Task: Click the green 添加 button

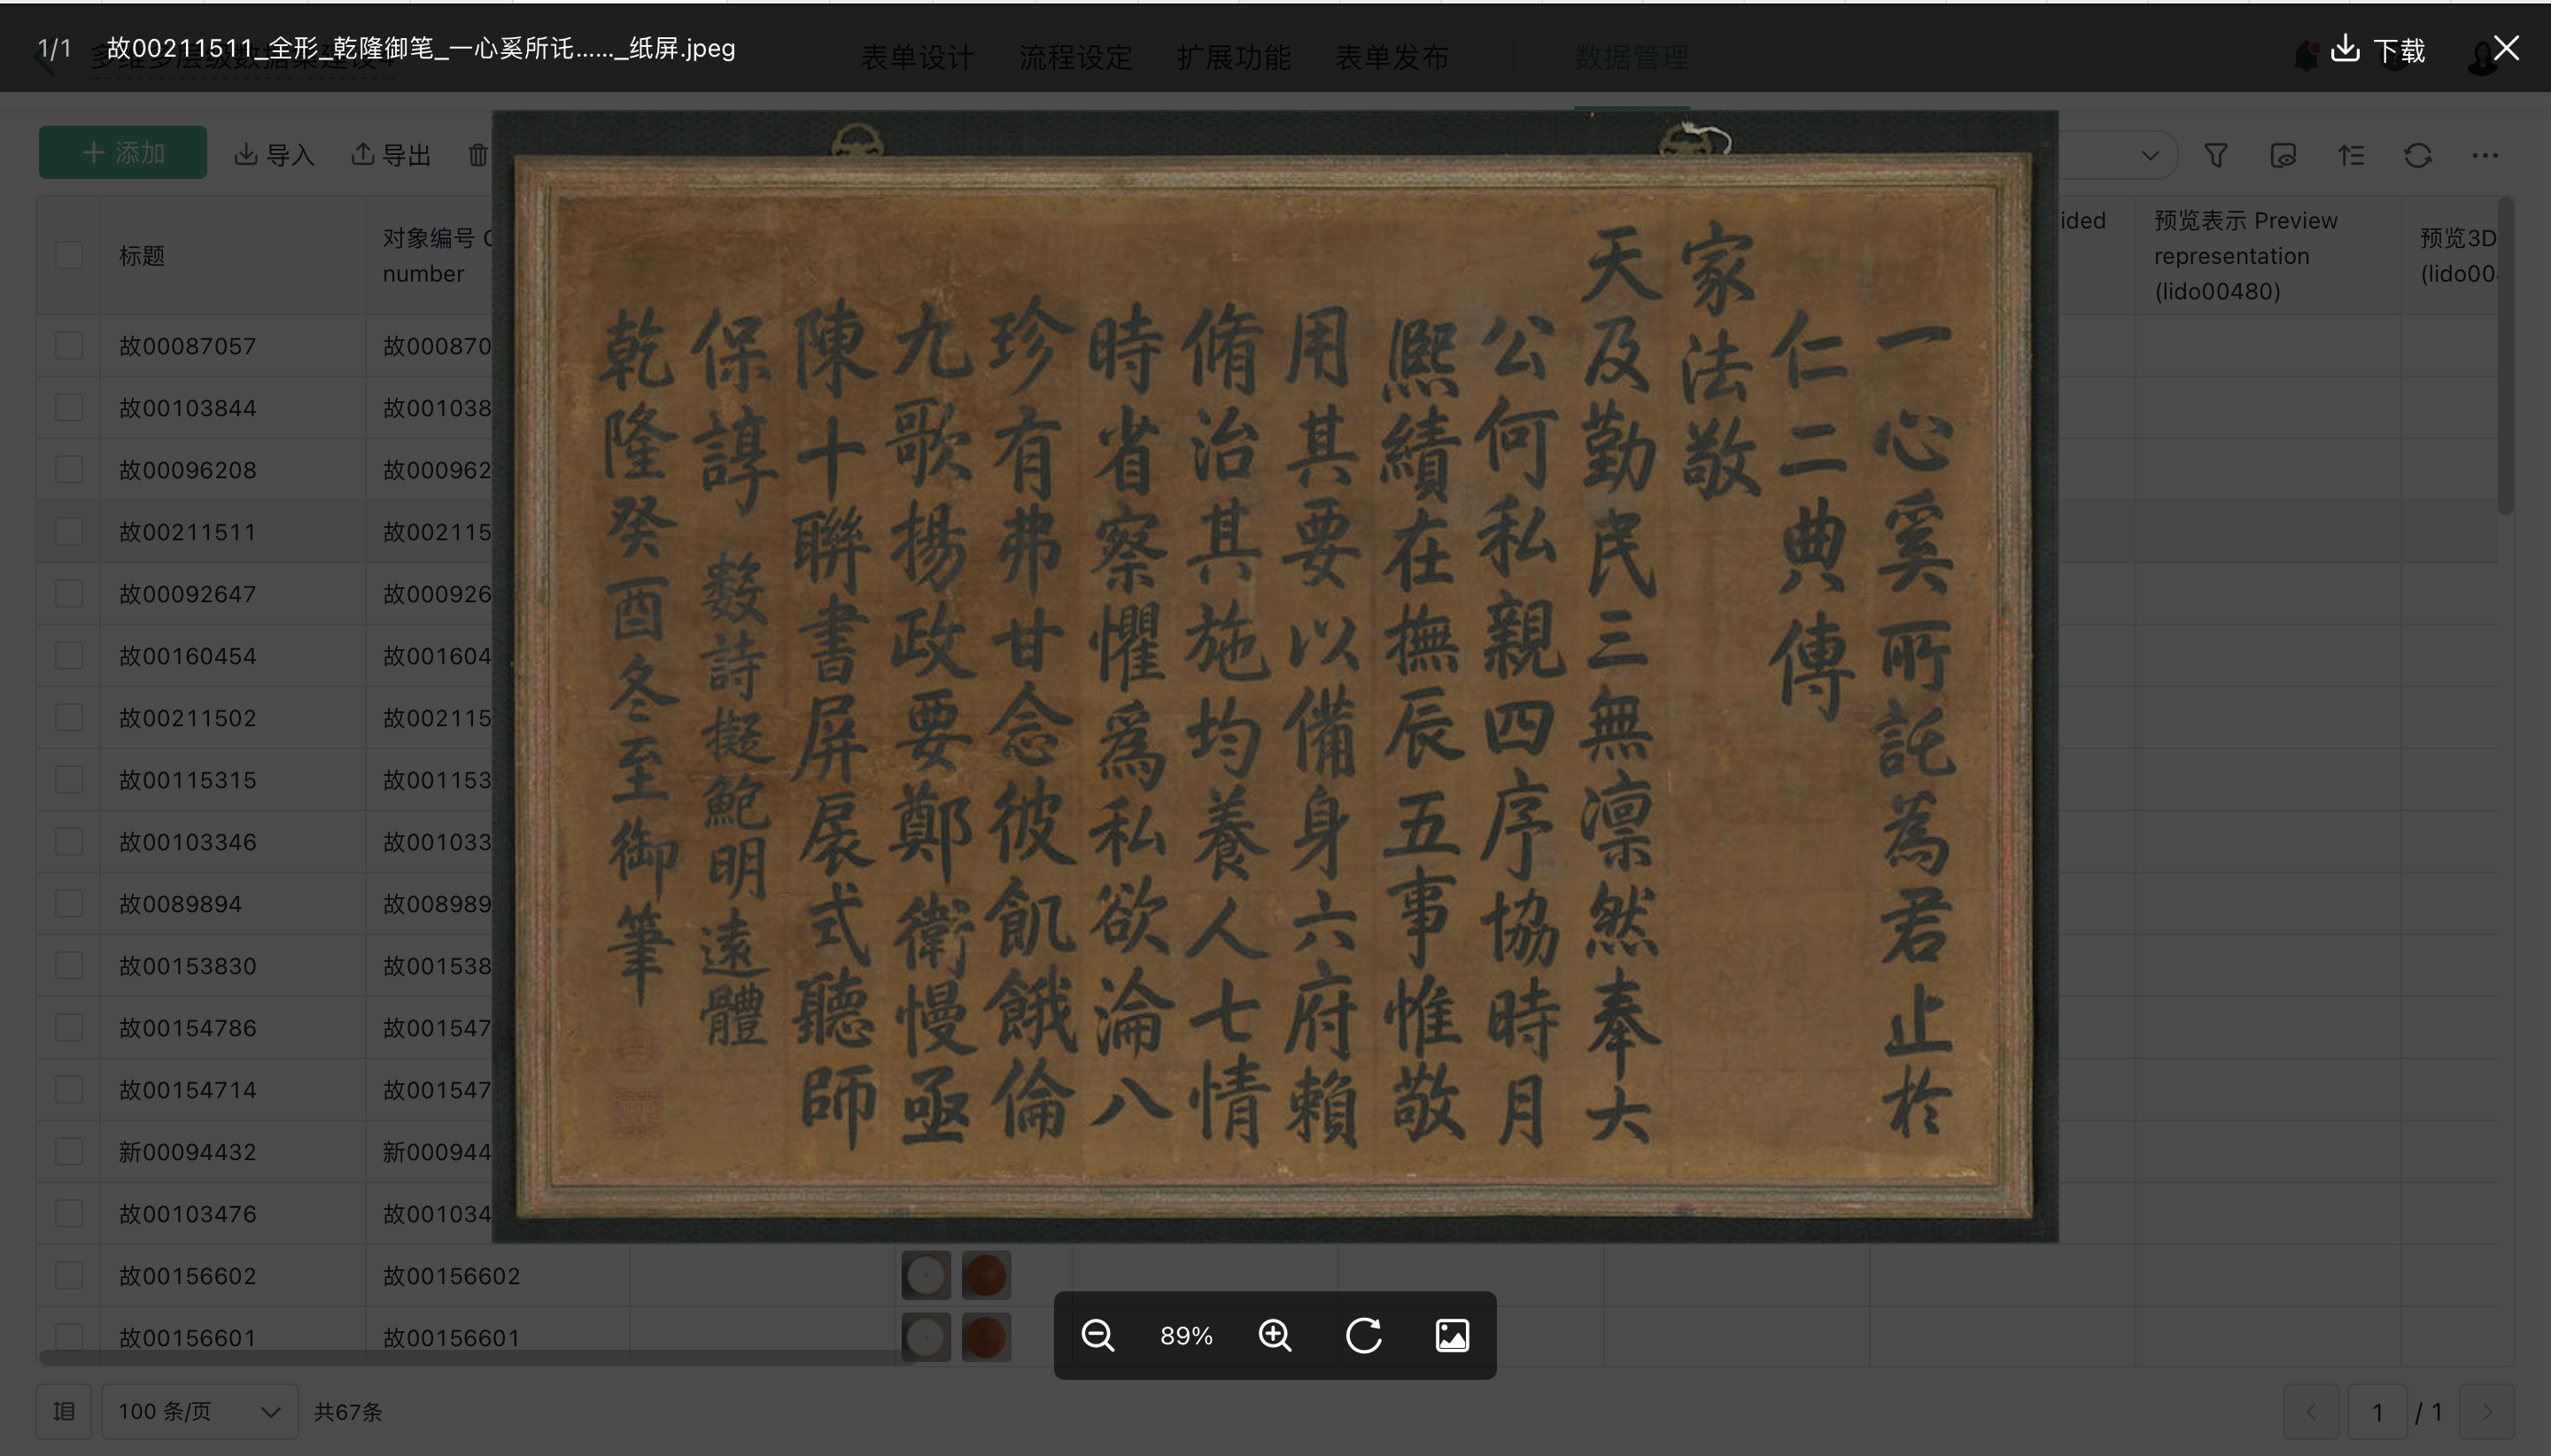Action: pyautogui.click(x=123, y=153)
